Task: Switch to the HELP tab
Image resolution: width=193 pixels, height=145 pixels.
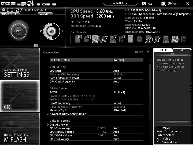Action: click(x=163, y=50)
